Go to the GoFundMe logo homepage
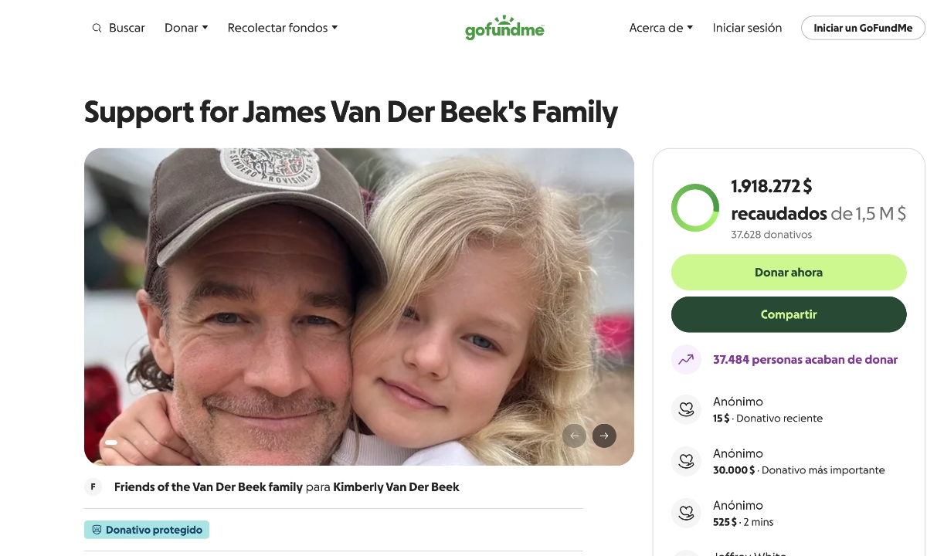This screenshot has width=927, height=556. [x=504, y=28]
